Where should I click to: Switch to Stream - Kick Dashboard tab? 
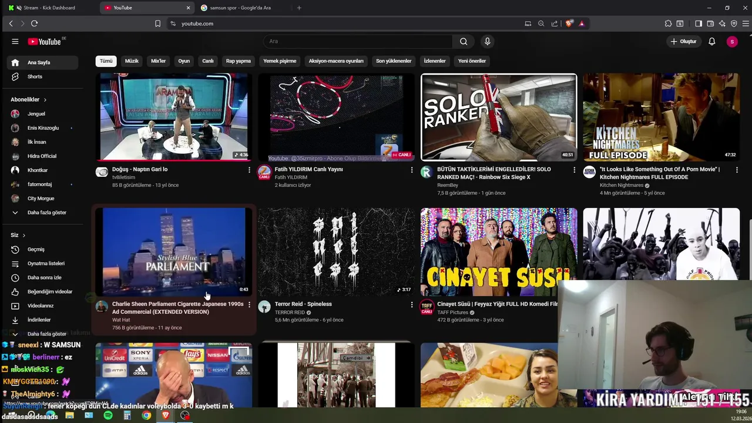(x=49, y=8)
